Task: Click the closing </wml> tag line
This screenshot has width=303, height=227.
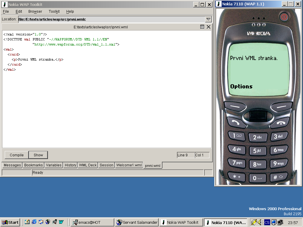Action: click(9, 69)
